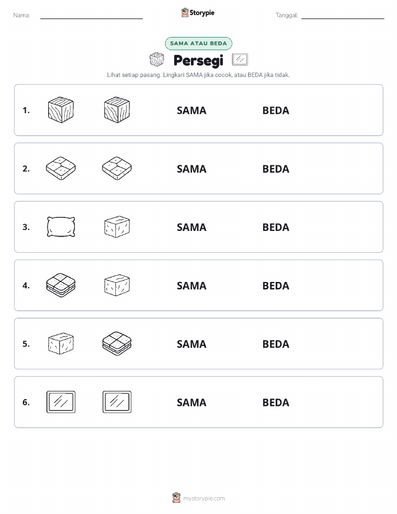Select the pillow picture in row 3
Image resolution: width=397 pixels, height=514 pixels.
61,226
